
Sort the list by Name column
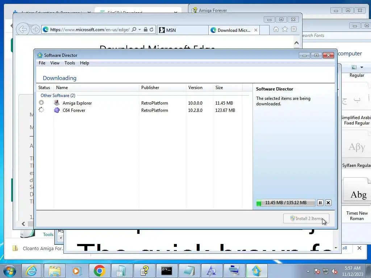[x=96, y=88]
